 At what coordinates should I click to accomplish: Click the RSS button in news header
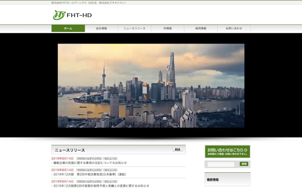coord(177,149)
